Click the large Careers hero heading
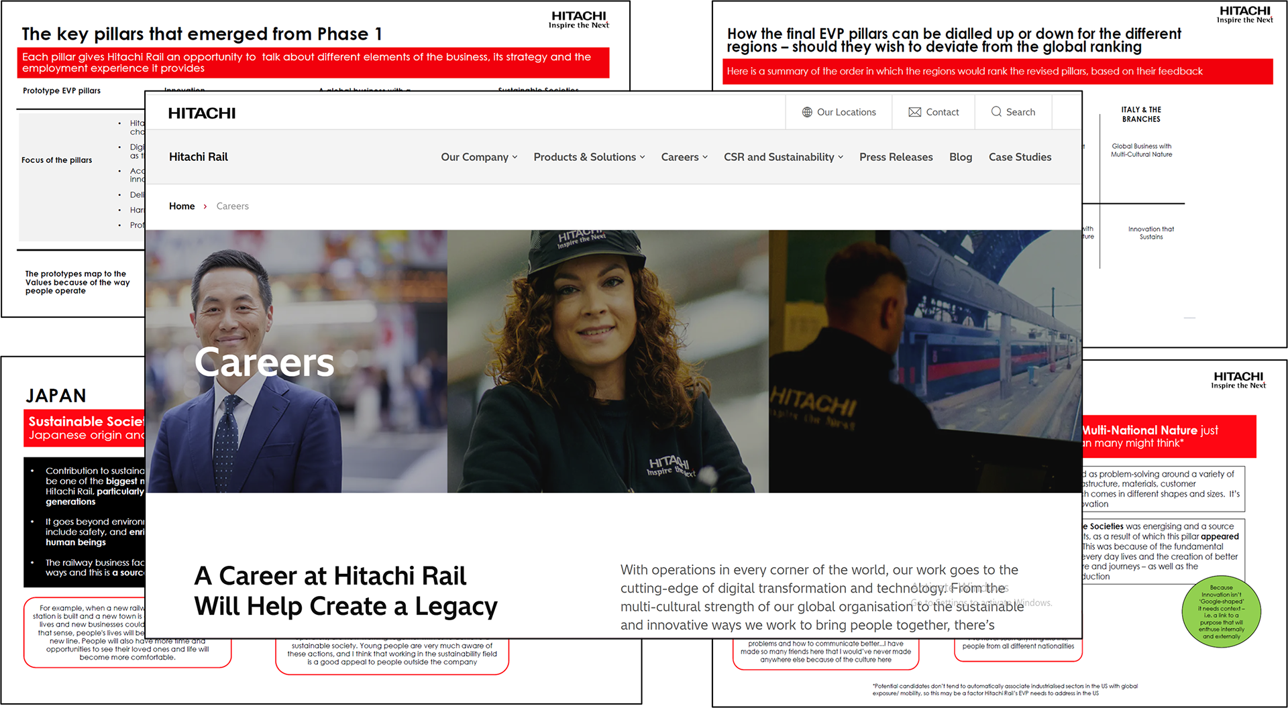This screenshot has width=1288, height=708. 264,363
